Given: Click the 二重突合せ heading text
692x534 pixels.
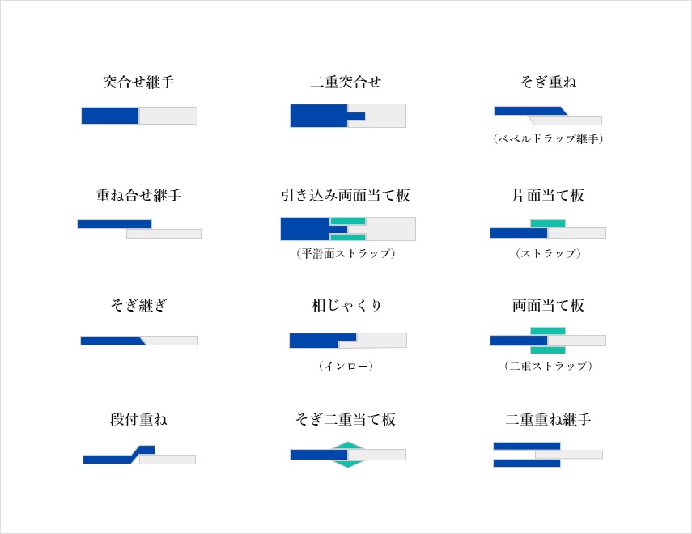Looking at the screenshot, I should pos(346,82).
